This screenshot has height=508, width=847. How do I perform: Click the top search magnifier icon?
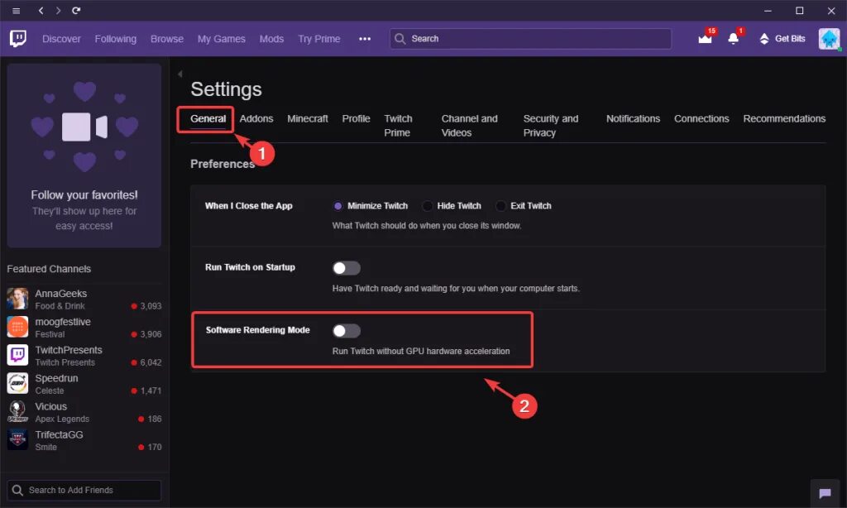click(x=400, y=39)
